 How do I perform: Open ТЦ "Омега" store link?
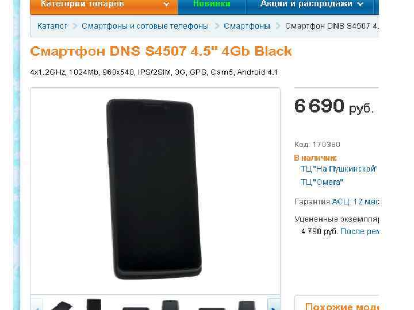pos(321,182)
